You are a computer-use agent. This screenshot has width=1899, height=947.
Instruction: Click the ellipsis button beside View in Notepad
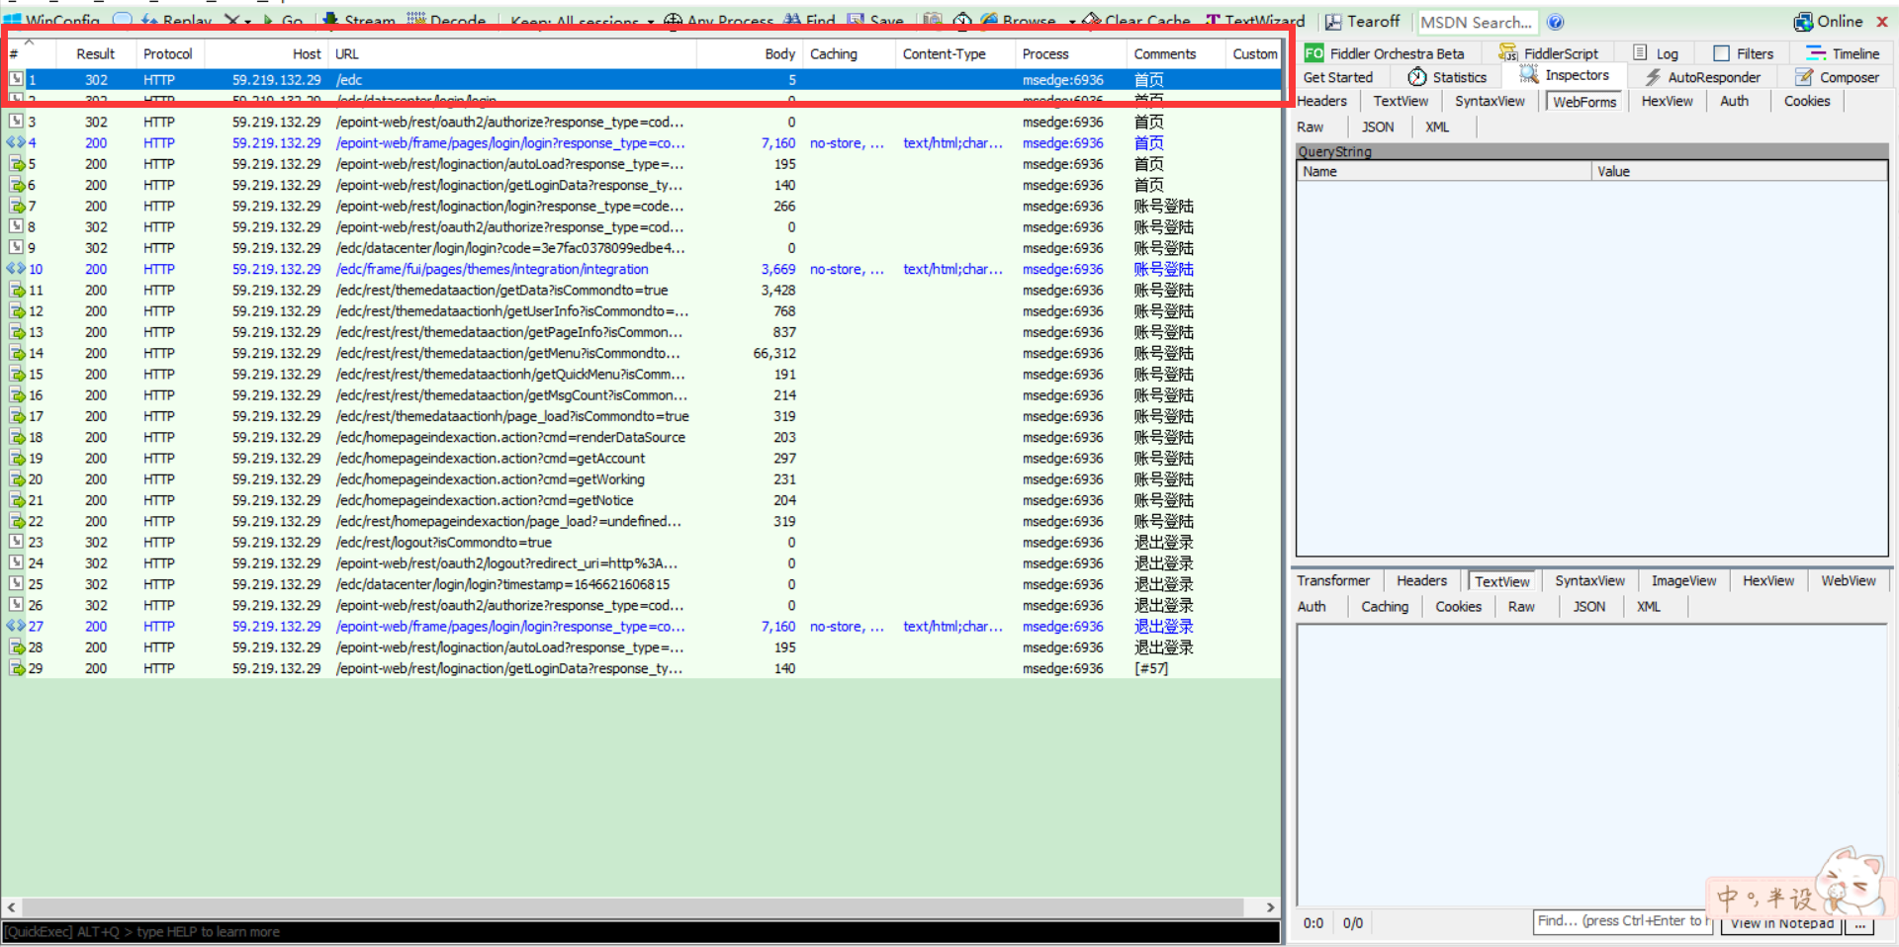(1860, 923)
